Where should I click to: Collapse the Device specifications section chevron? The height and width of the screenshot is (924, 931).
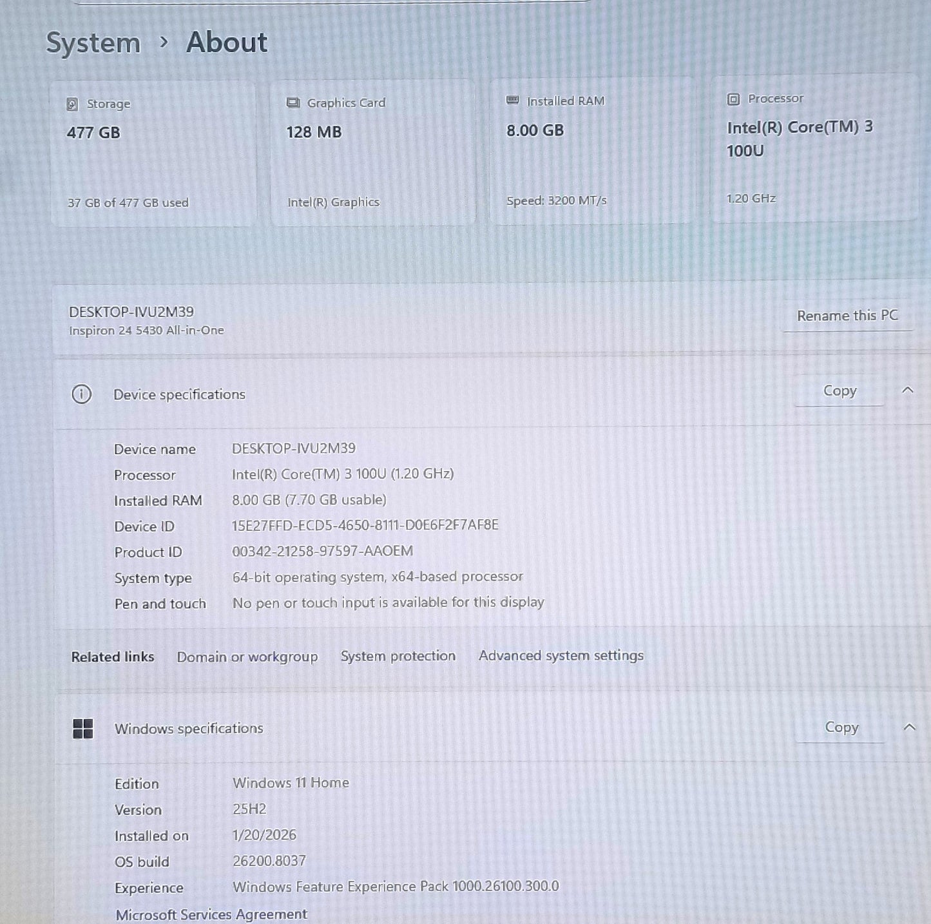click(x=908, y=390)
